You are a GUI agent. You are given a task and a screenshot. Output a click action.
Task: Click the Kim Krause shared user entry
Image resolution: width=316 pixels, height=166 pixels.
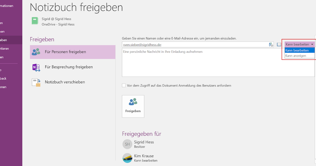click(140, 158)
